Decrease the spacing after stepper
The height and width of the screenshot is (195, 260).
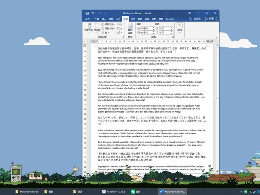coord(172,34)
